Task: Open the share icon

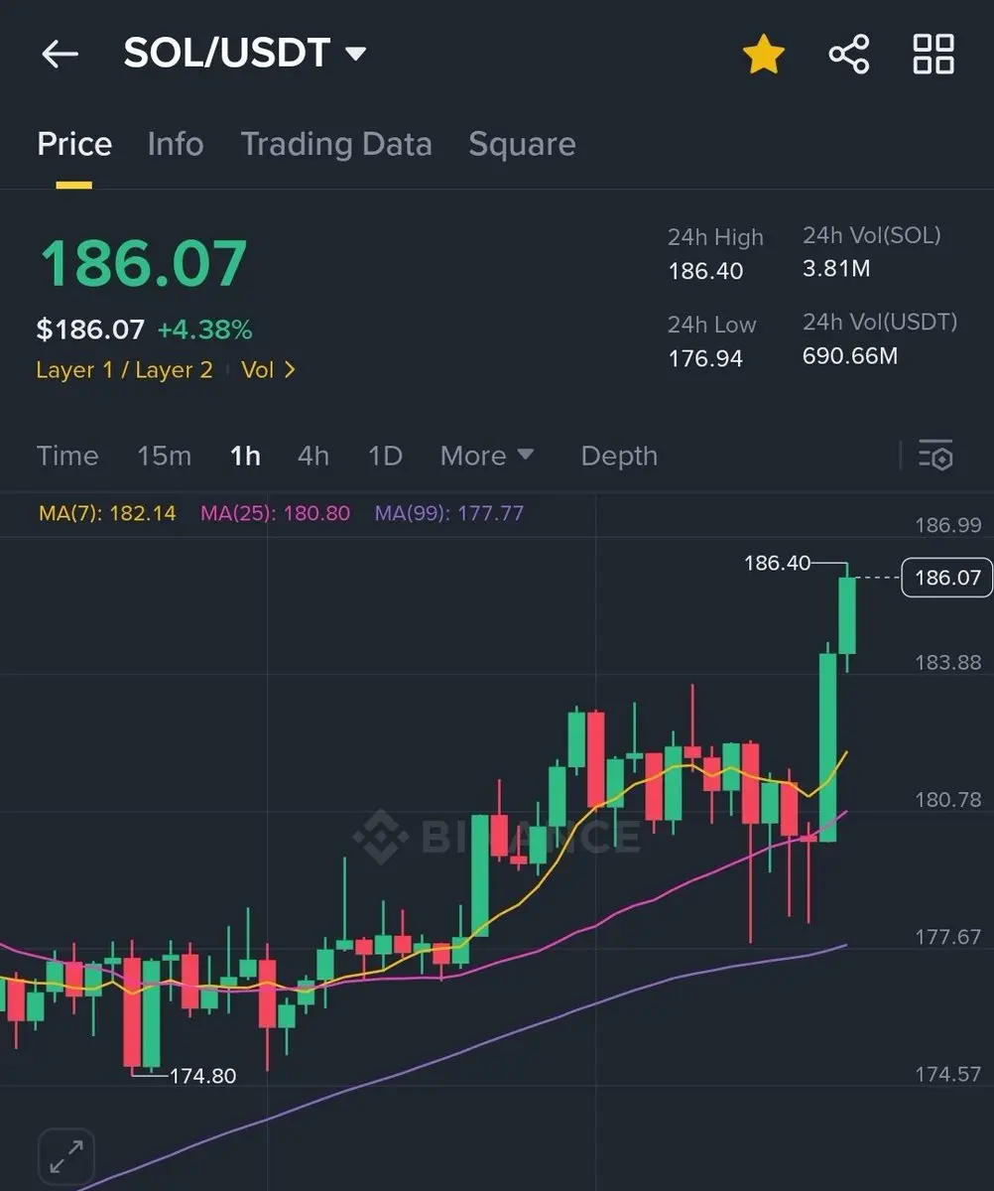Action: coord(849,54)
